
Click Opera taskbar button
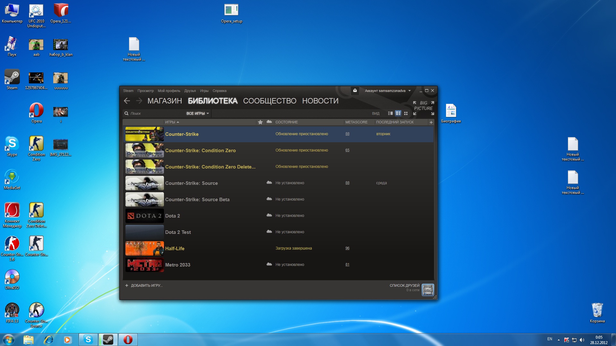click(x=128, y=340)
